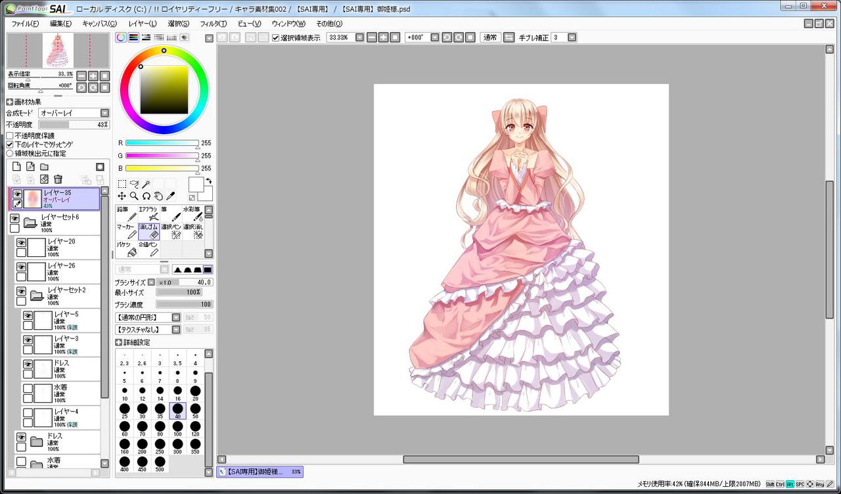Select the バケツ bucket fill tool
Screen dimensions: 841x494
(127, 249)
